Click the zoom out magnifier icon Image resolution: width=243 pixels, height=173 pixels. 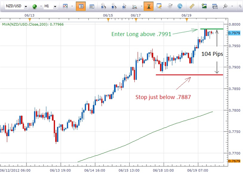tap(114, 6)
